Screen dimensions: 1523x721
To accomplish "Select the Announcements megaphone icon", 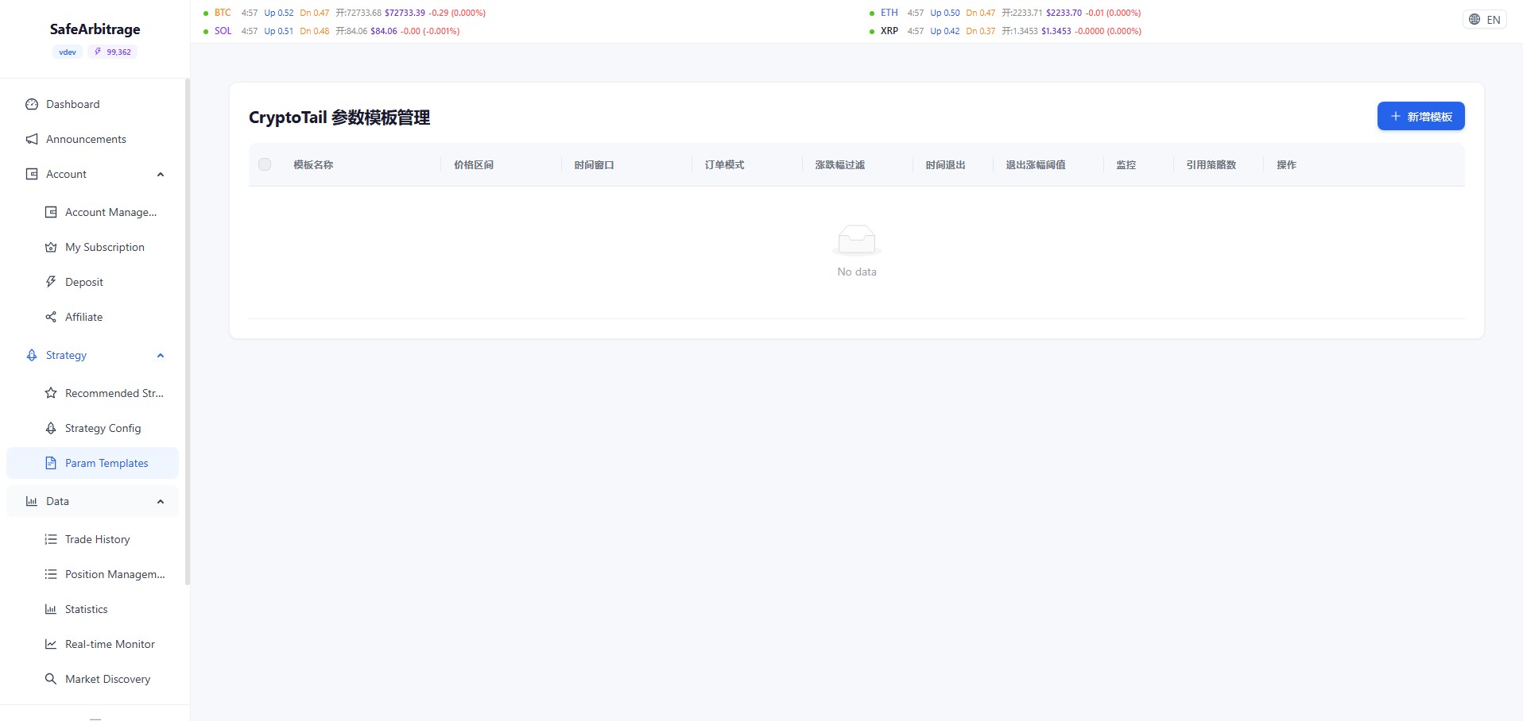I will click(31, 139).
